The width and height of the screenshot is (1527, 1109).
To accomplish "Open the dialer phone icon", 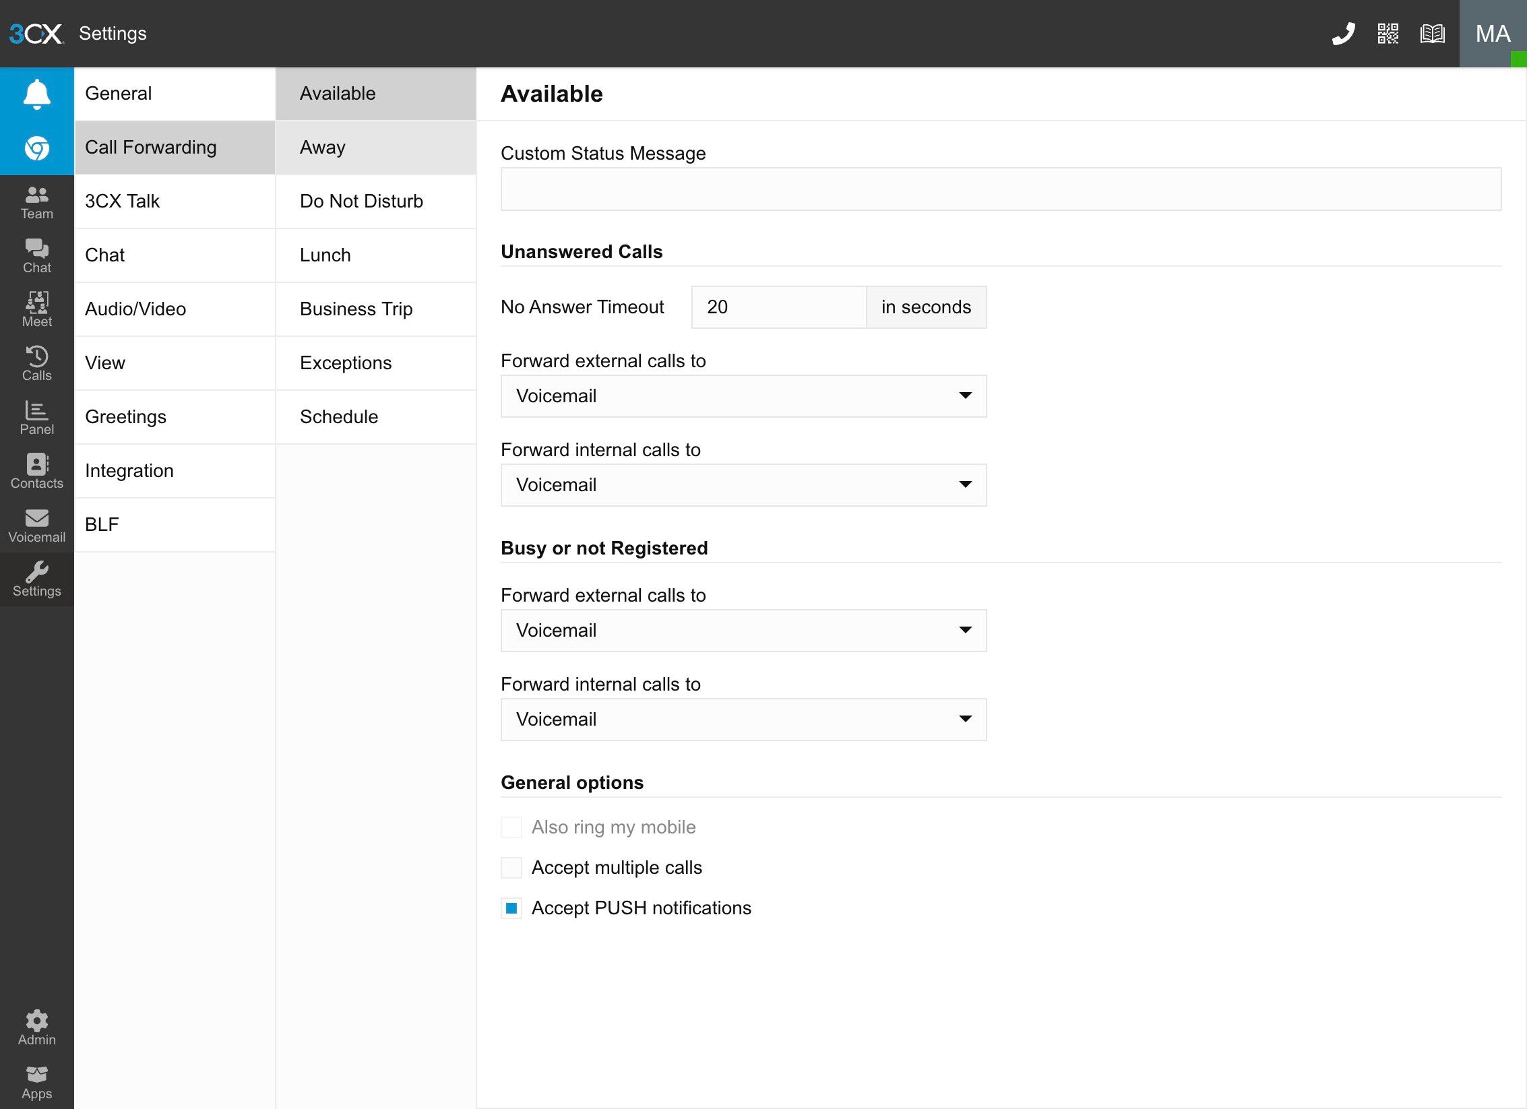I will [x=1343, y=34].
